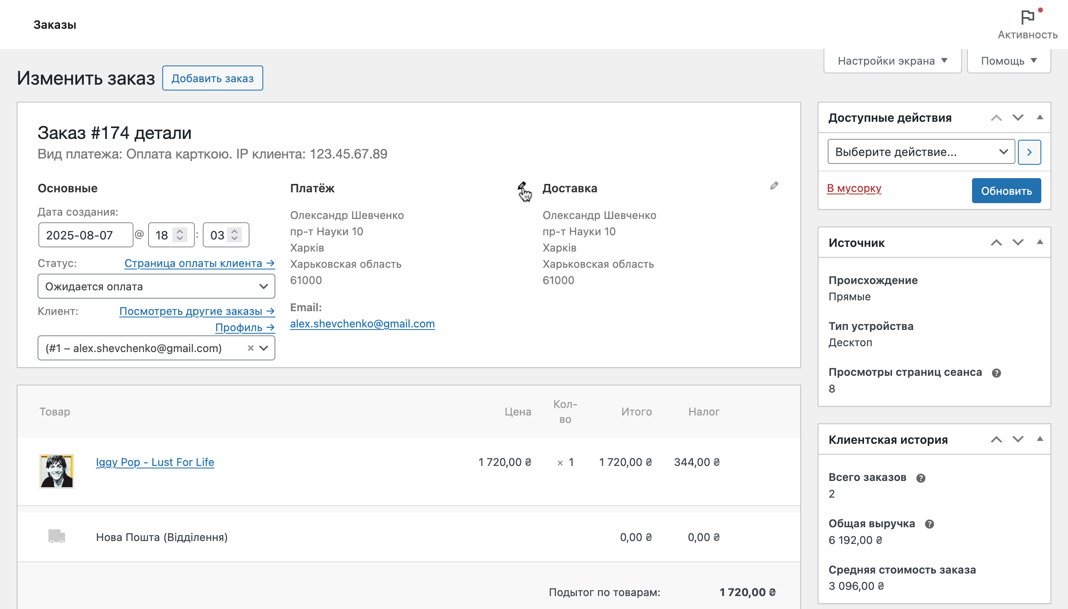
Task: Click the Обновить button
Action: click(x=1006, y=191)
